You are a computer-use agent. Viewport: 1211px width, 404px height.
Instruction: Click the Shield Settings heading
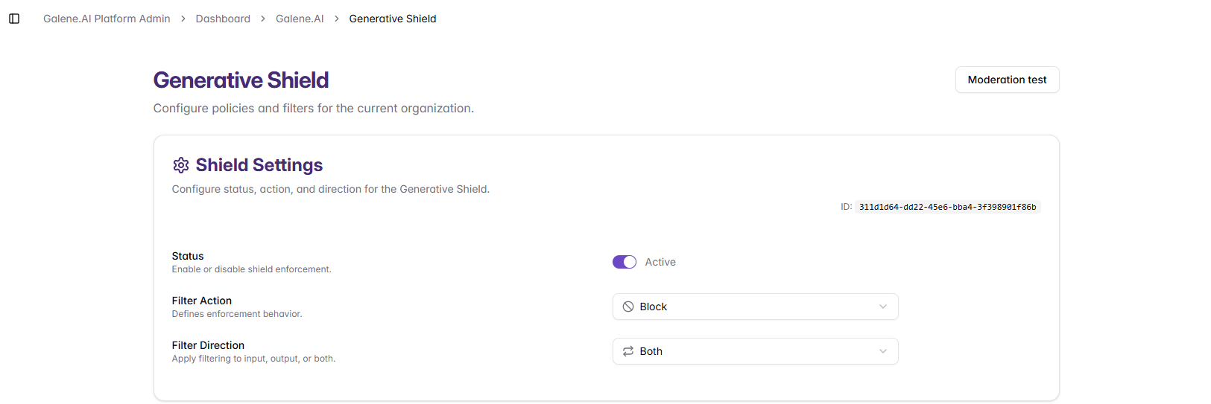(x=259, y=165)
